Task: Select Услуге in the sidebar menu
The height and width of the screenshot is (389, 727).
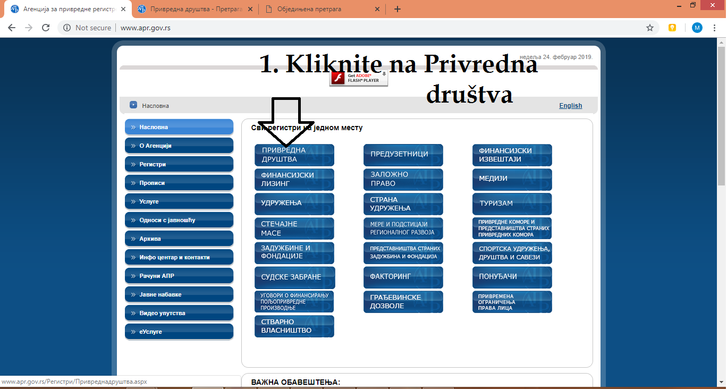Action: (179, 201)
